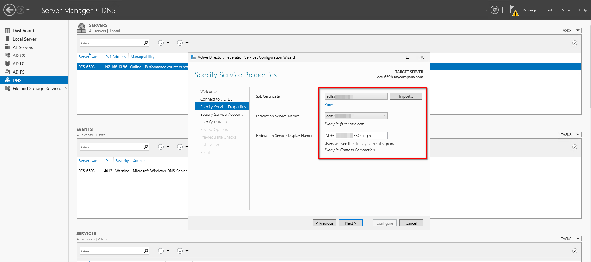Click the refresh icon in the header
Screen dimensions: 591x262
pyautogui.click(x=494, y=10)
